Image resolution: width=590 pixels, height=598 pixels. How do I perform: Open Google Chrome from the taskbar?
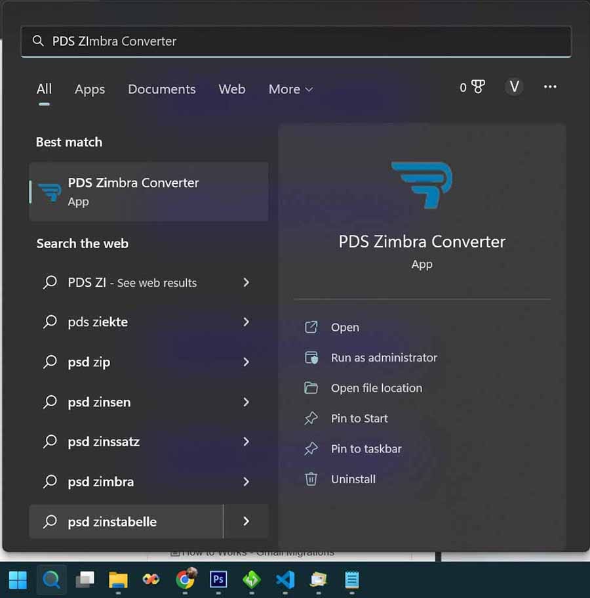(x=186, y=579)
